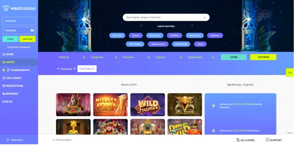
Task: Expand the Order by dropdown
Action: [72, 57]
